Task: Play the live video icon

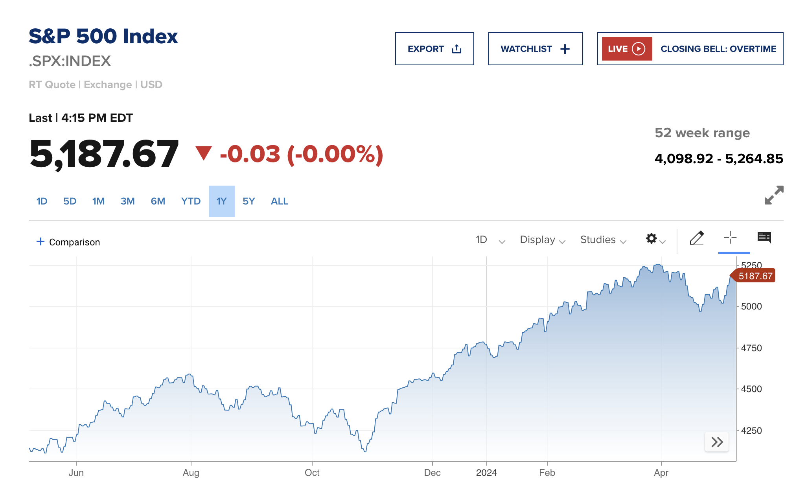Action: (639, 49)
